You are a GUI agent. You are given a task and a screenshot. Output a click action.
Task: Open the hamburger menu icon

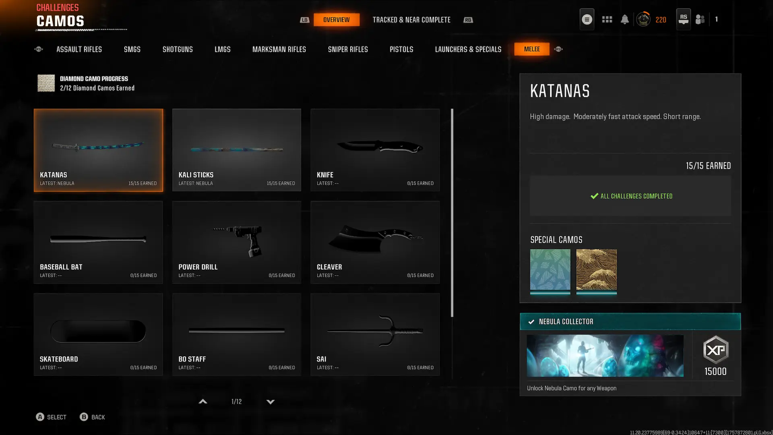click(587, 19)
